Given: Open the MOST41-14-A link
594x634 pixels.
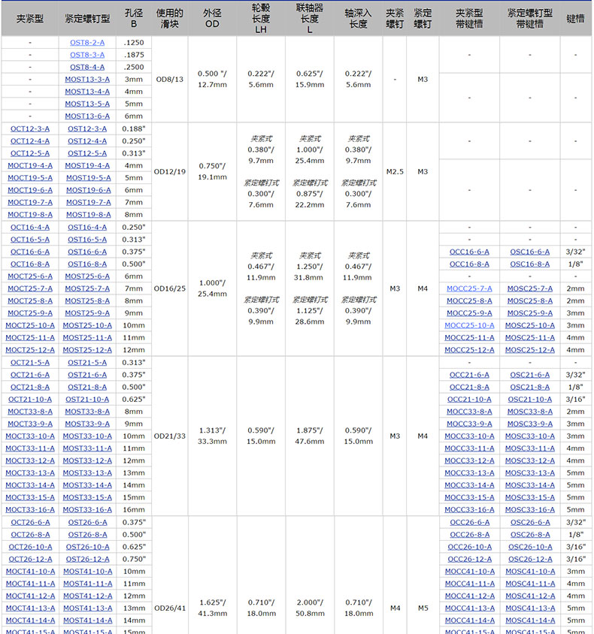Looking at the screenshot, I should click(x=87, y=620).
